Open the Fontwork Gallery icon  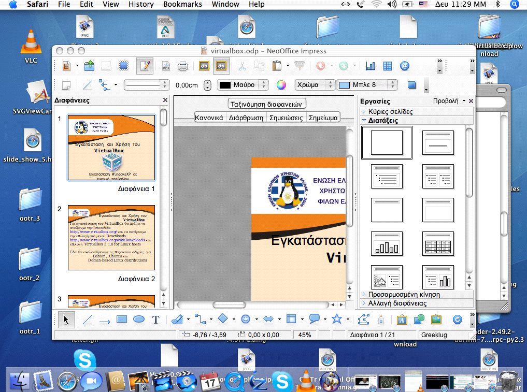[402, 320]
